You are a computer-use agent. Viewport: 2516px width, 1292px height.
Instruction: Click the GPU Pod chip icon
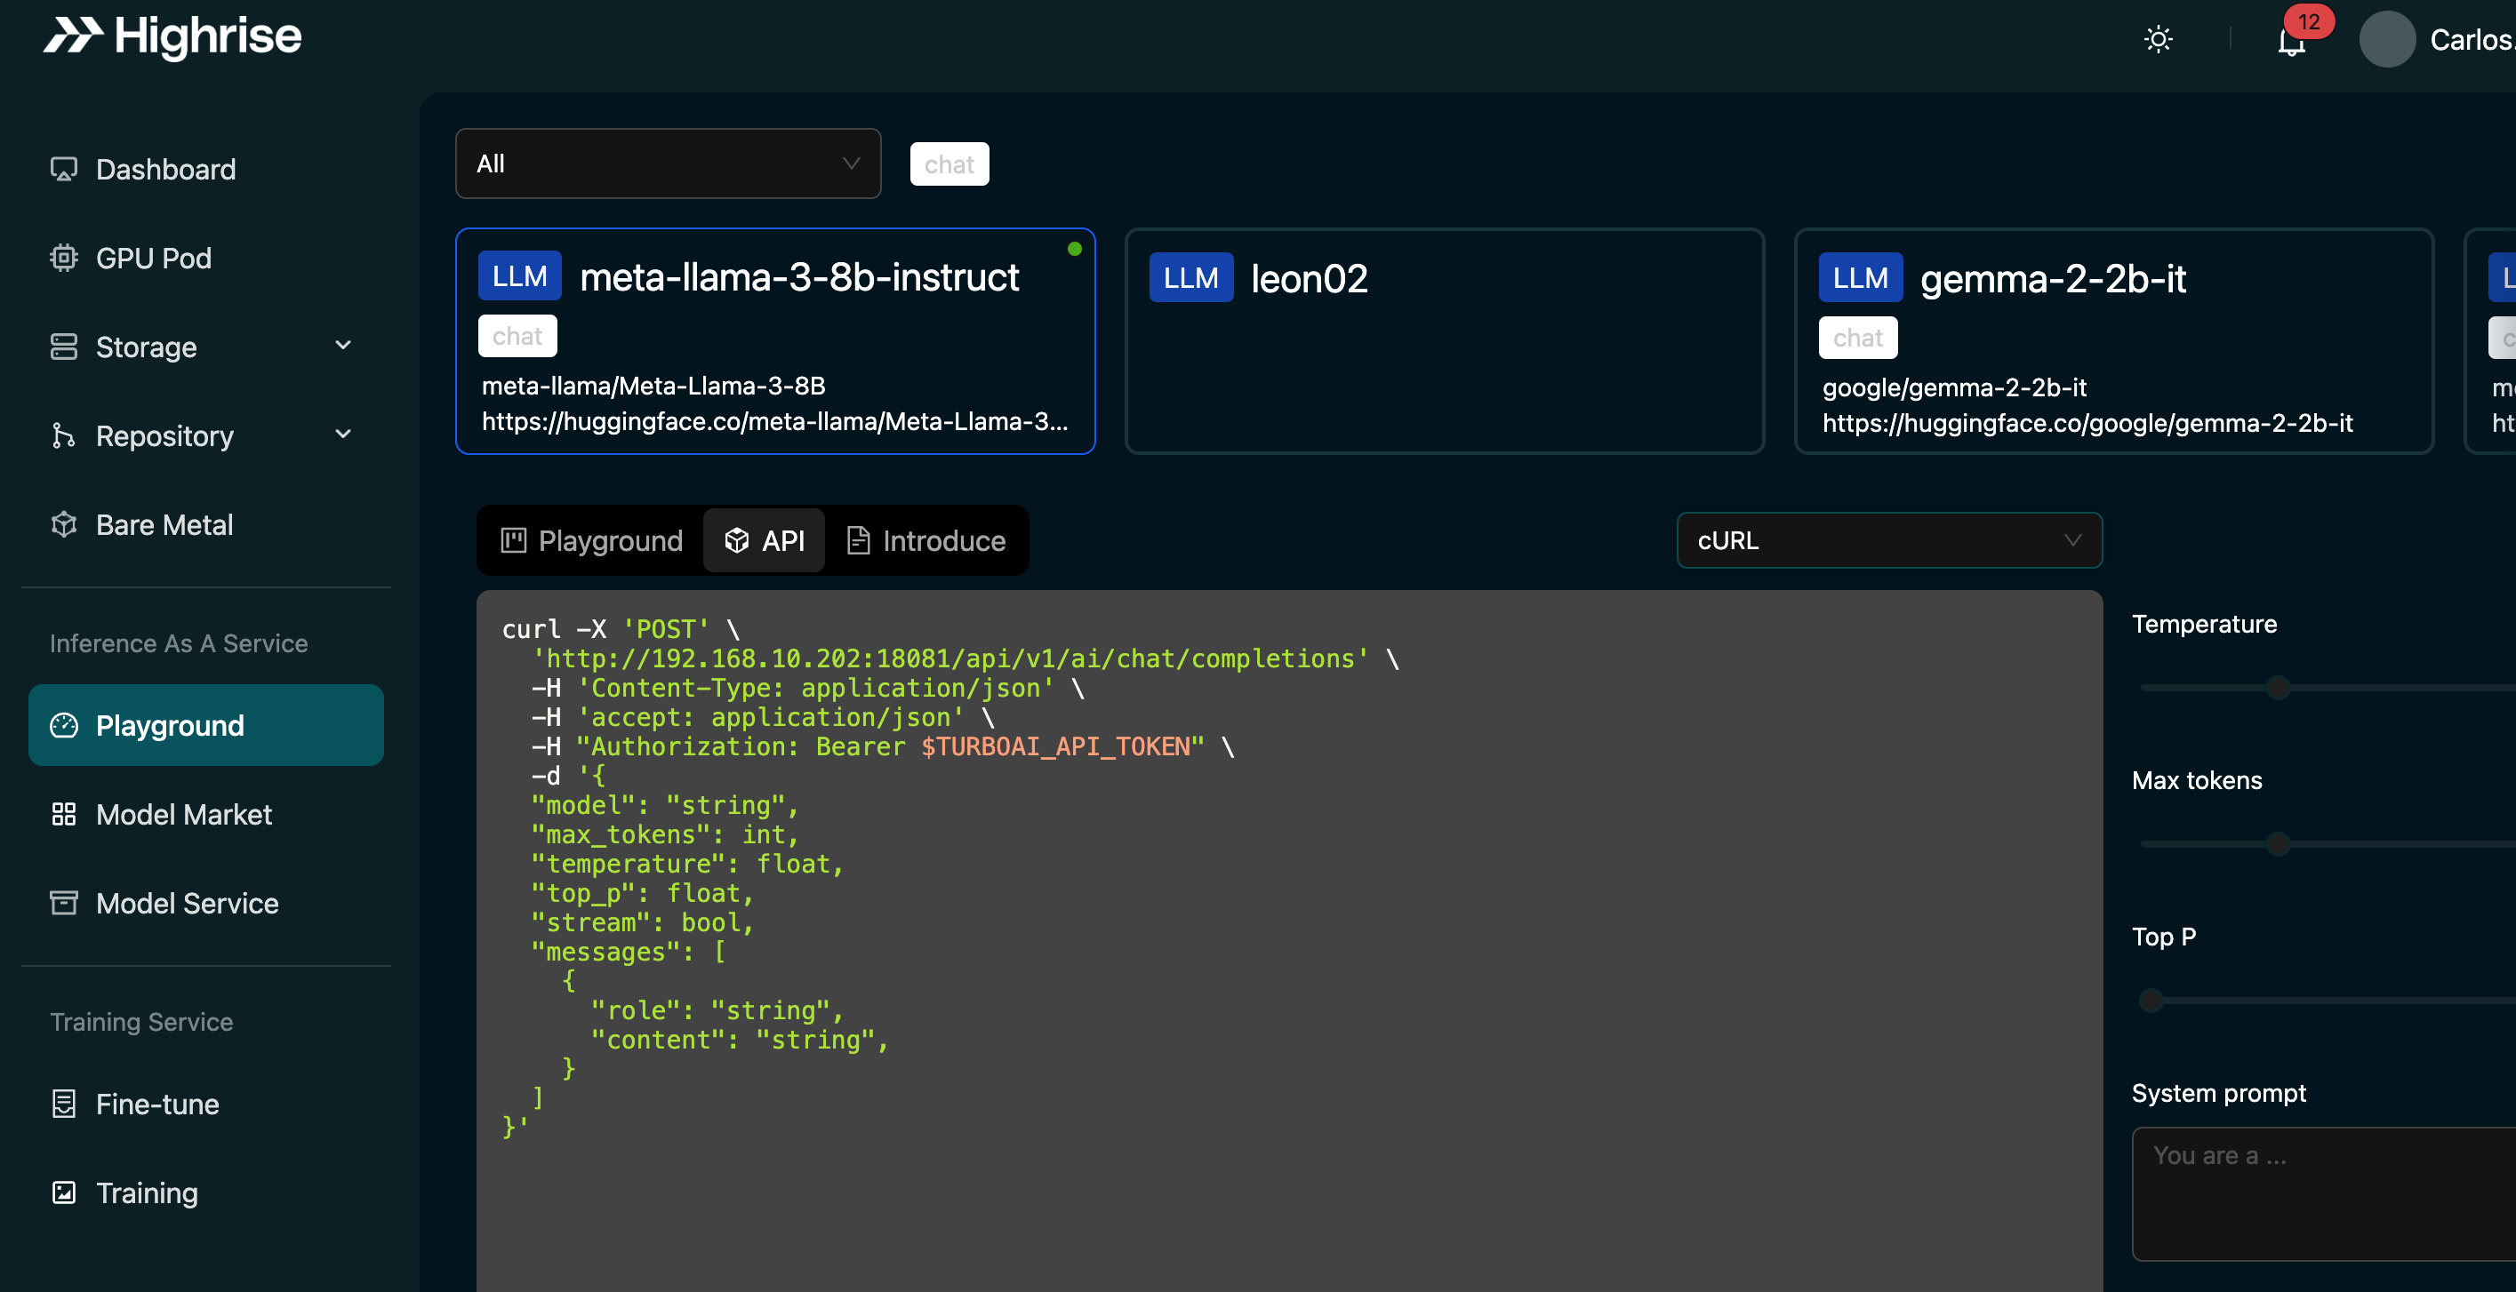click(x=63, y=258)
